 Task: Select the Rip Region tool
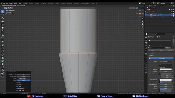(x=2, y=77)
